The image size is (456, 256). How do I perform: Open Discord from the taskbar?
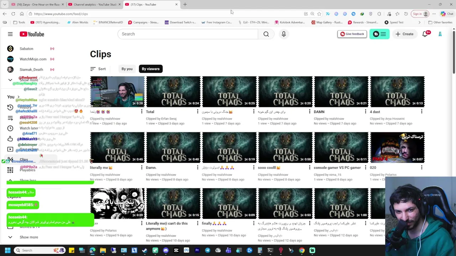(x=166, y=250)
